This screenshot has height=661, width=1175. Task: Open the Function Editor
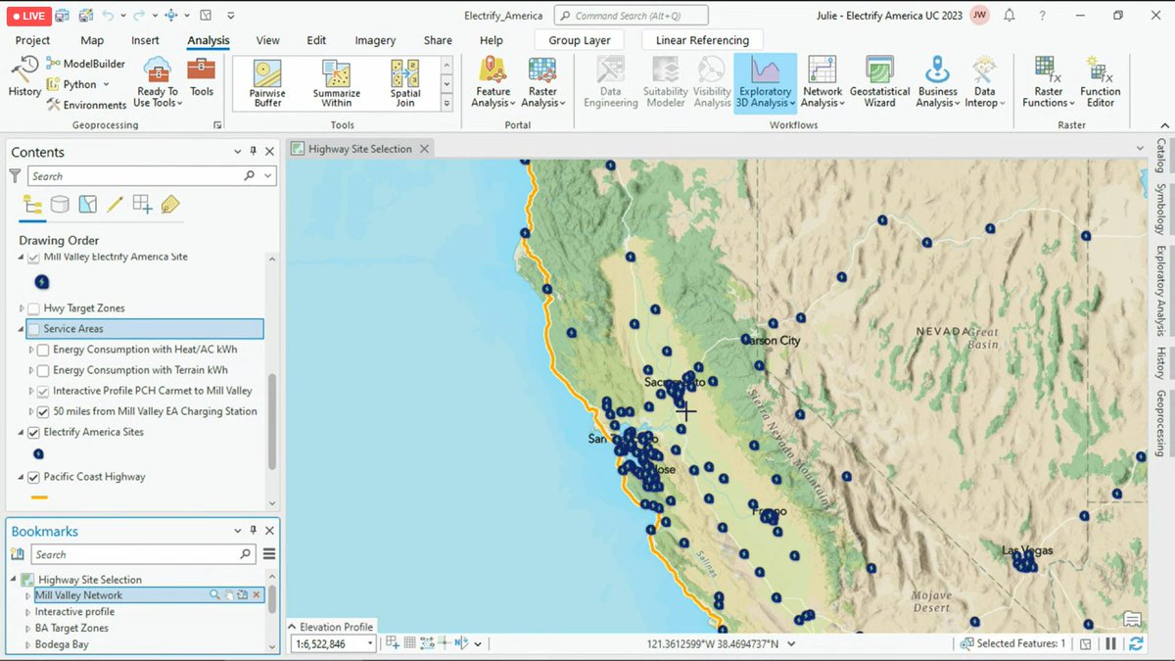pos(1101,82)
